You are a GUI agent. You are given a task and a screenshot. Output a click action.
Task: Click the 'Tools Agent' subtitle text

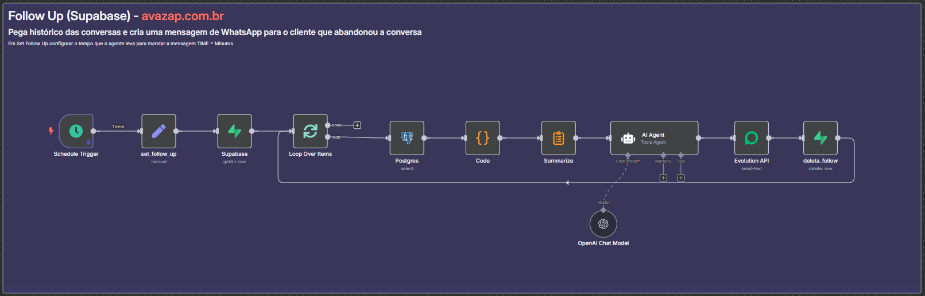[653, 142]
